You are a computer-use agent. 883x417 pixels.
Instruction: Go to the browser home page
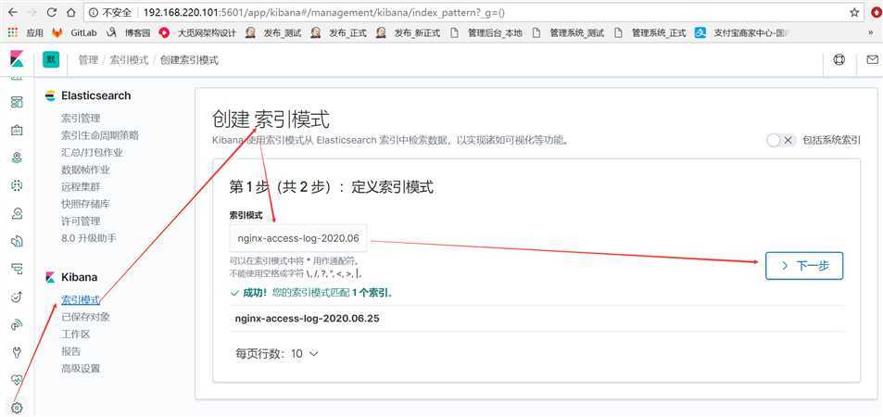(70, 12)
